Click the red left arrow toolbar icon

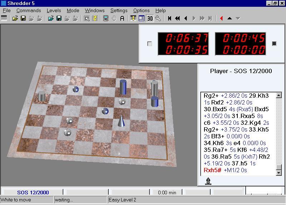[x=221, y=18]
